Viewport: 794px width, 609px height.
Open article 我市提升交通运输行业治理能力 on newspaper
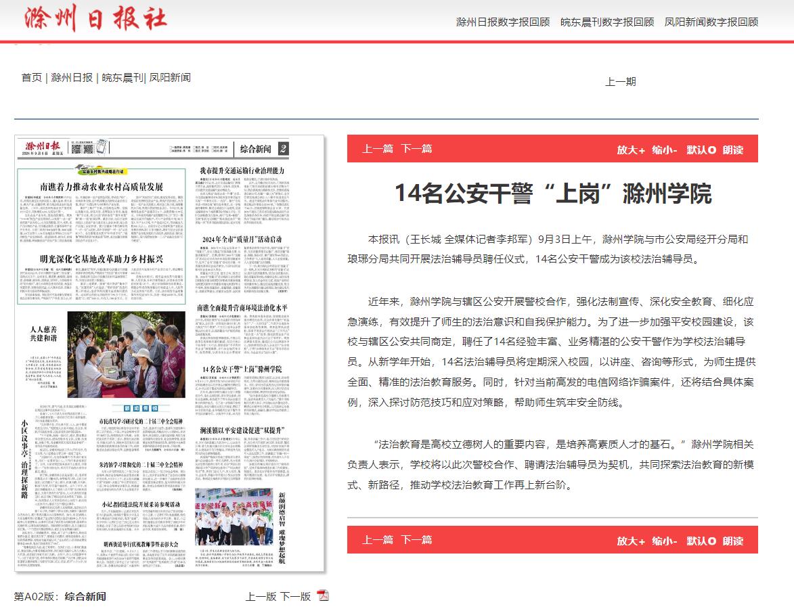coord(242,171)
